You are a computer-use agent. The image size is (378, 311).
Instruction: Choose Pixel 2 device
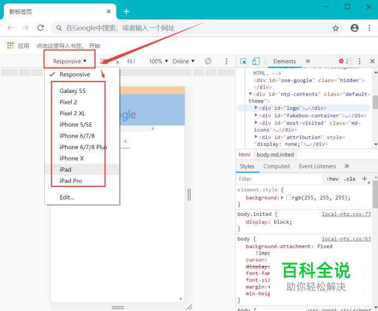82,102
